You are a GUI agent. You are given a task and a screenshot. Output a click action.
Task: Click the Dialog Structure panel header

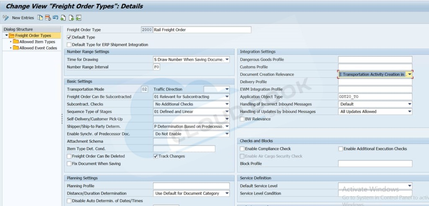pos(31,29)
